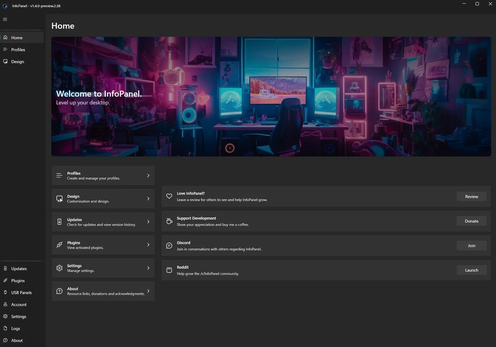The height and width of the screenshot is (347, 496).
Task: Open About label in the bottom sidebar
Action: [x=17, y=340]
